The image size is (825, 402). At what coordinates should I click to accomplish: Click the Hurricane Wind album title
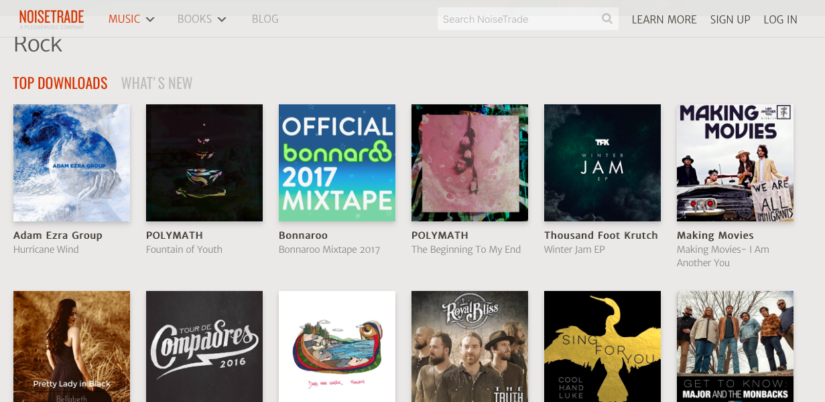(x=46, y=249)
